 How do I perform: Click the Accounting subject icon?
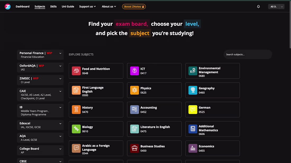pyautogui.click(x=134, y=109)
